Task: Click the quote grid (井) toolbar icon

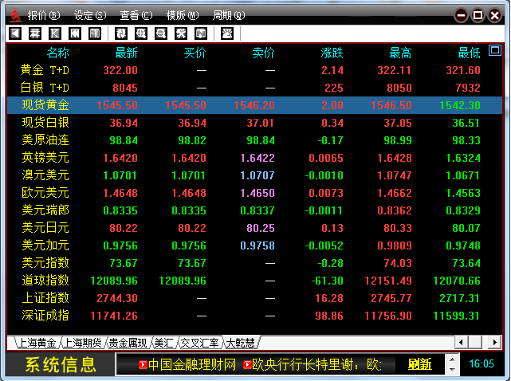Action: coord(35,33)
